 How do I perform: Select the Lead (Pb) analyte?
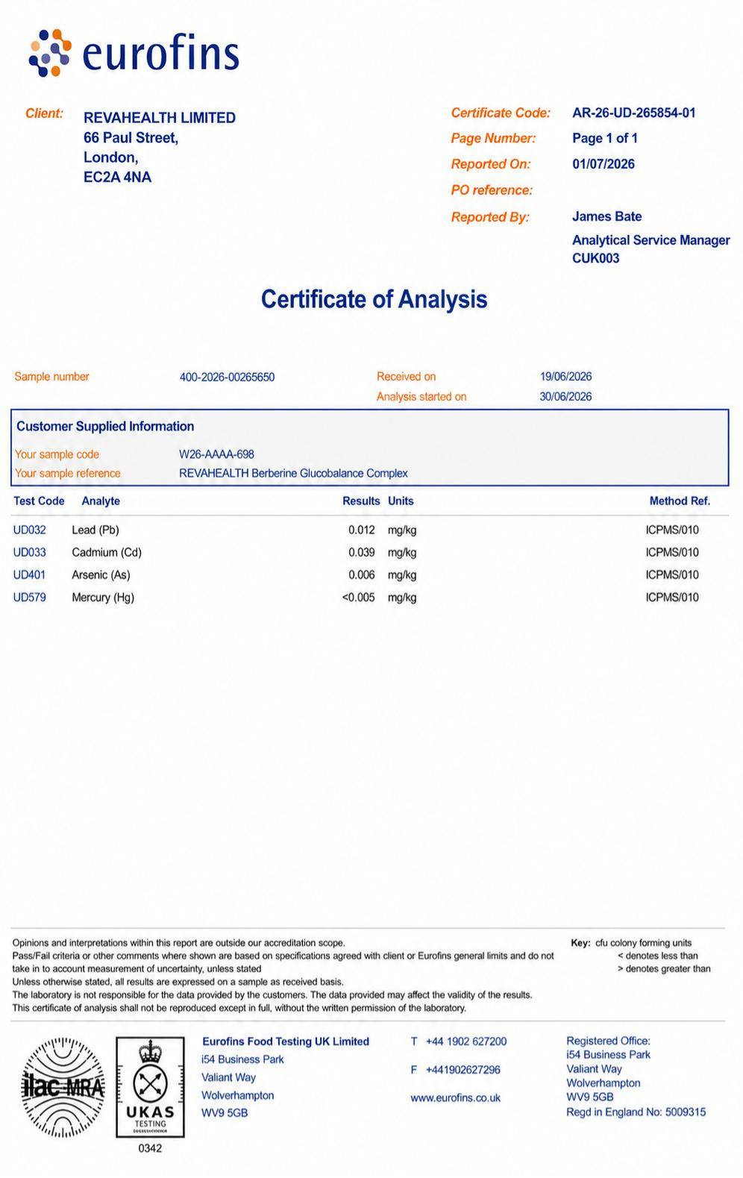click(x=95, y=530)
